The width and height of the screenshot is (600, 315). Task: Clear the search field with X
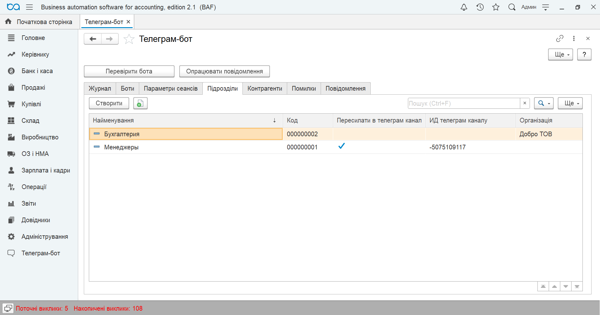[525, 103]
